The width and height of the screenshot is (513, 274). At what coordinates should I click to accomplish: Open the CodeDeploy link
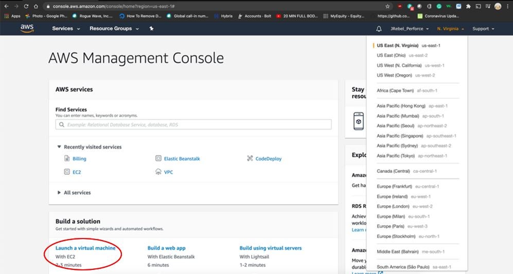click(268, 158)
